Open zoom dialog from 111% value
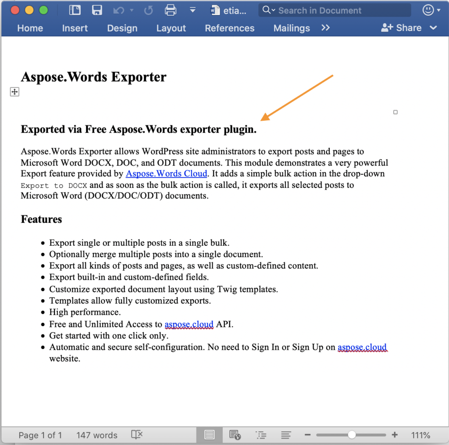449x445 pixels. click(x=420, y=435)
